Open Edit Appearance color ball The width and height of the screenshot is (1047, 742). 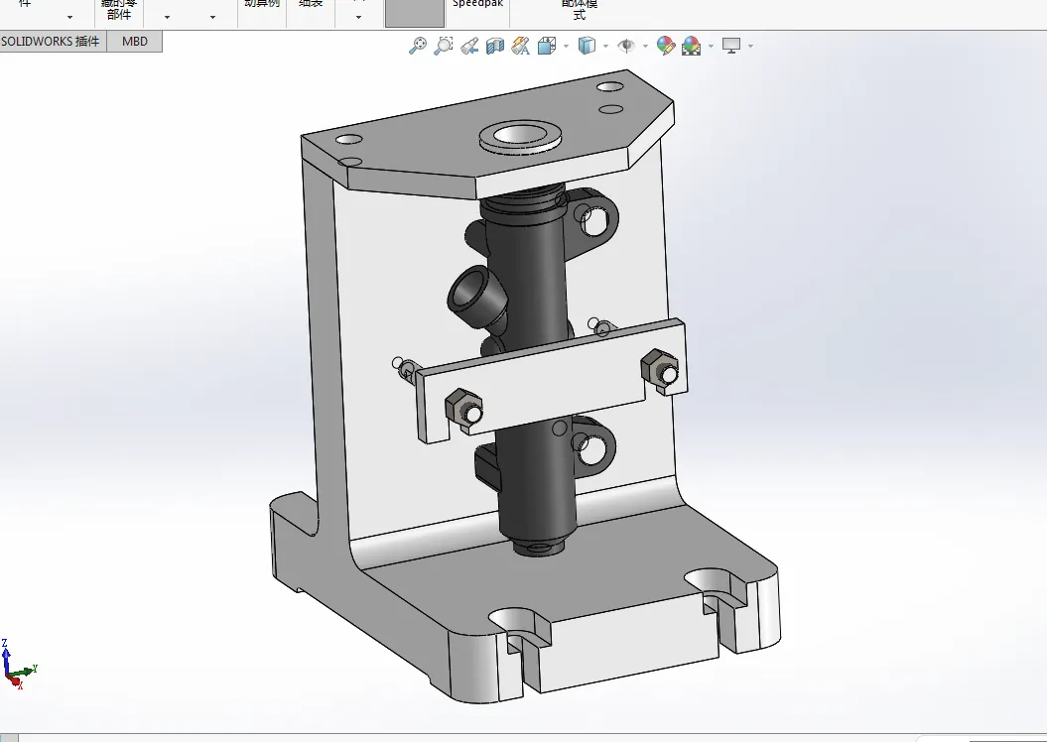pyautogui.click(x=666, y=46)
